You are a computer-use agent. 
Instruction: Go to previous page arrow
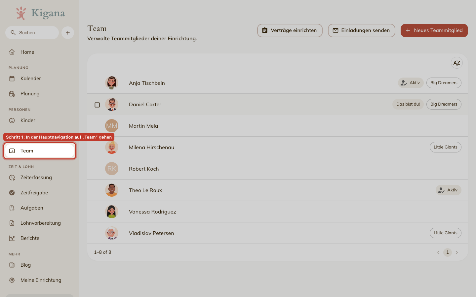pyautogui.click(x=438, y=252)
